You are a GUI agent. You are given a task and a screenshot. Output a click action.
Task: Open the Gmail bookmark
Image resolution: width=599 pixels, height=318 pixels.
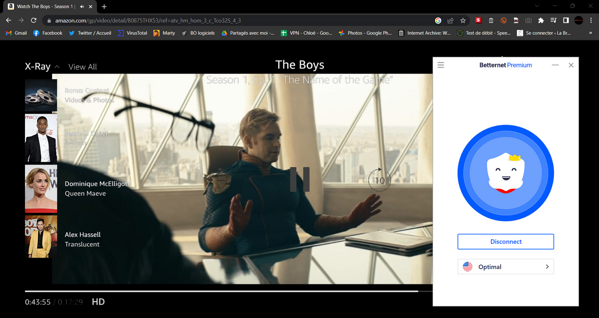16,33
